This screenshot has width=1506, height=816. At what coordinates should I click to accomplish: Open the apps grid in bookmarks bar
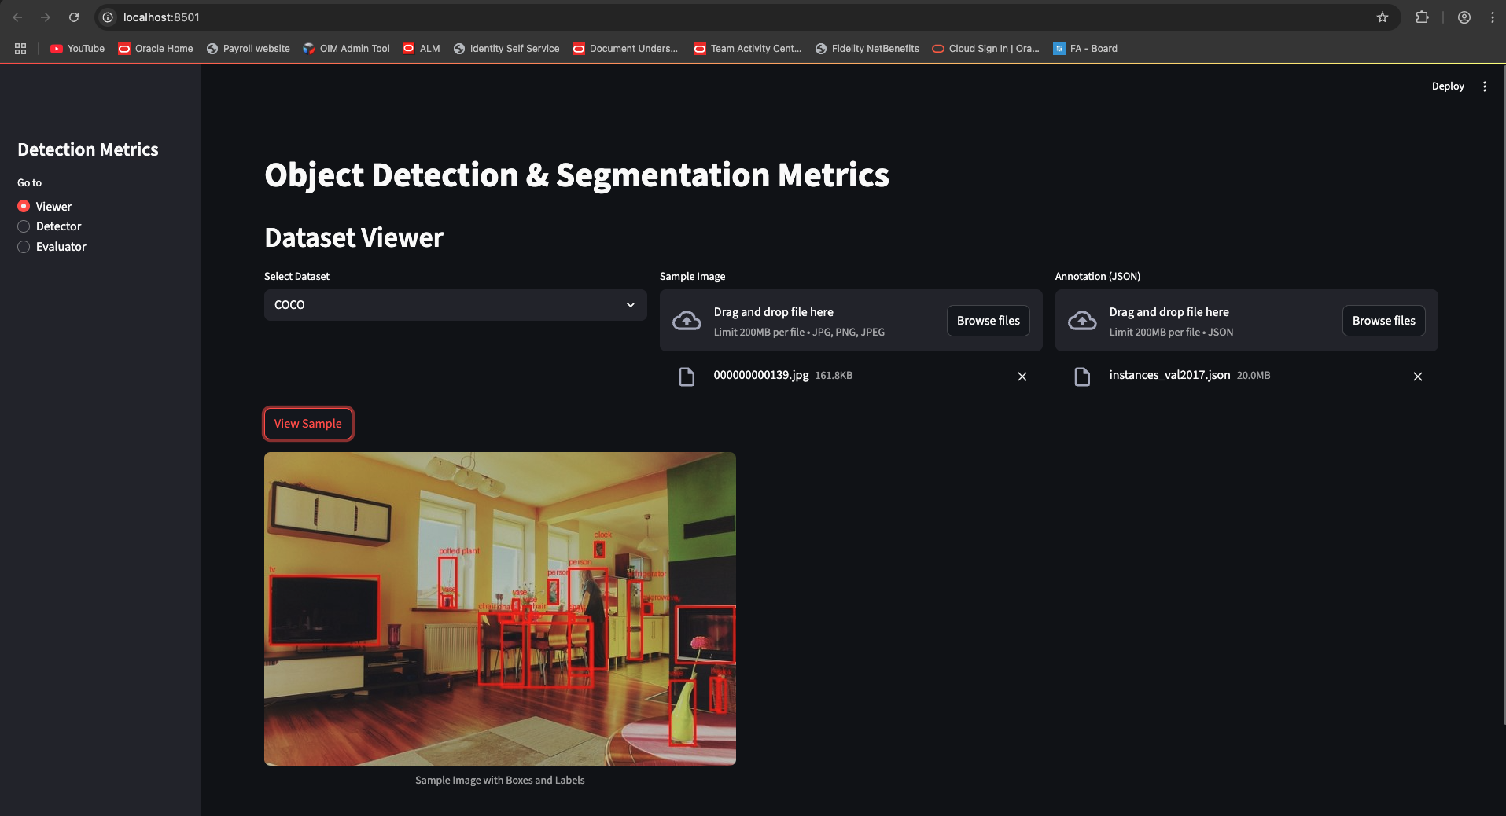[20, 49]
